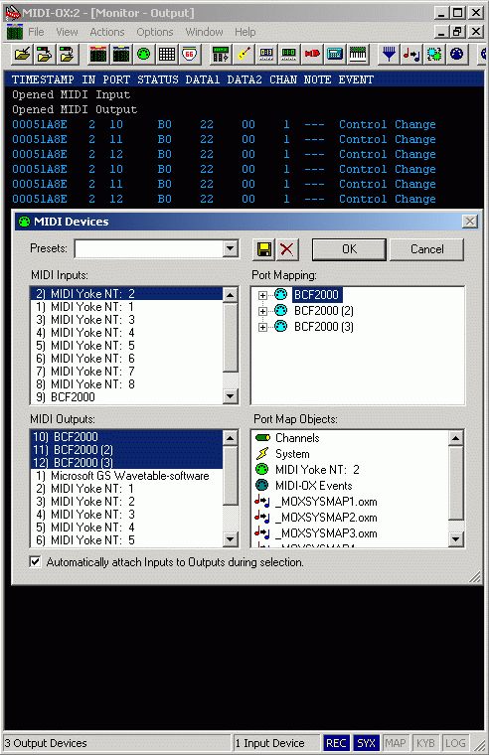Toggle automatically attach Inputs to Outputs checkbox
This screenshot has height=755, width=489.
point(35,562)
